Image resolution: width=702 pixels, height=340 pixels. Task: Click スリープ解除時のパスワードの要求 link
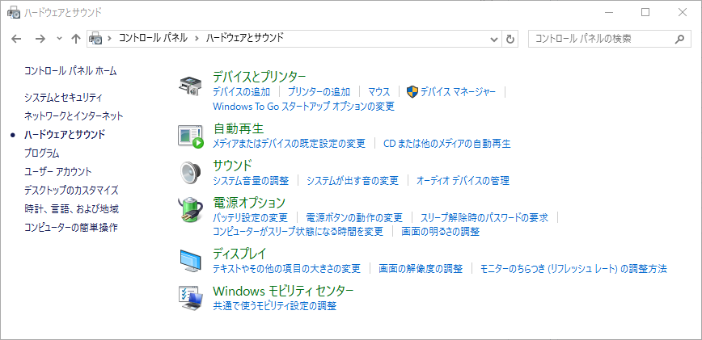coord(484,217)
